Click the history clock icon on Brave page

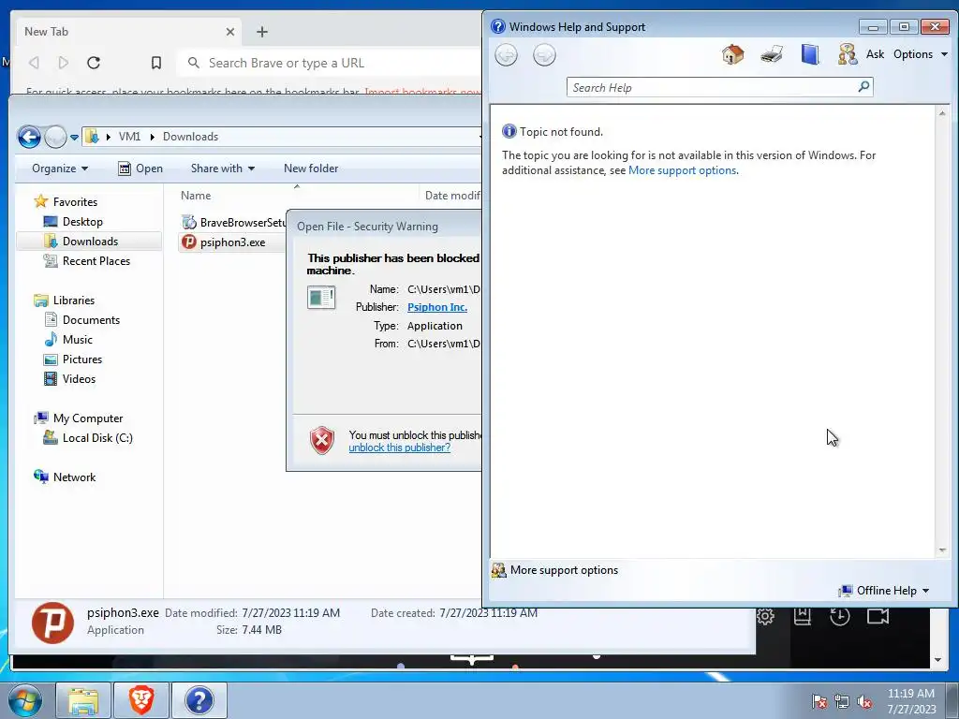(x=840, y=616)
